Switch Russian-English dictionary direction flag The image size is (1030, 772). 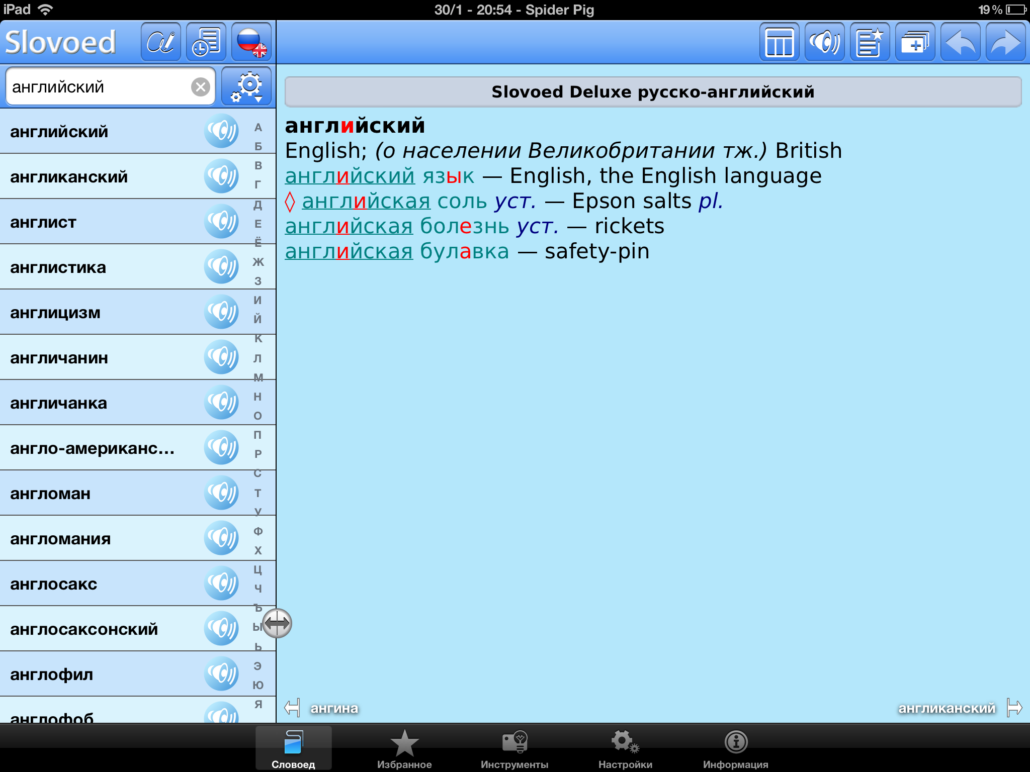251,42
